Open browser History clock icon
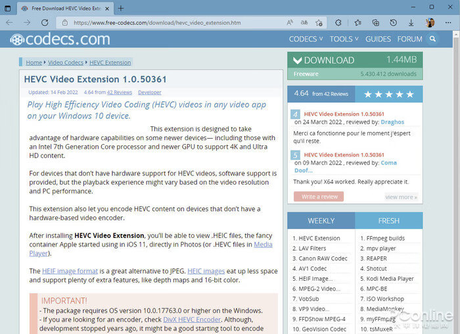The image size is (460, 334). [x=394, y=22]
